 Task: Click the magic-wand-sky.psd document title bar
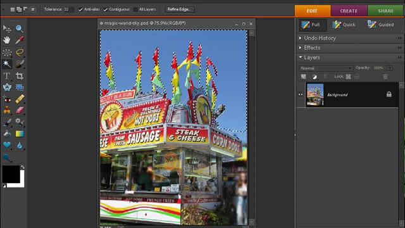tap(177, 23)
